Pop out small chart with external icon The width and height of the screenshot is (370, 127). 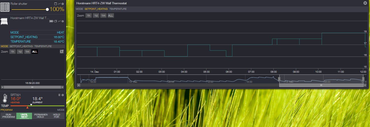coord(62,52)
